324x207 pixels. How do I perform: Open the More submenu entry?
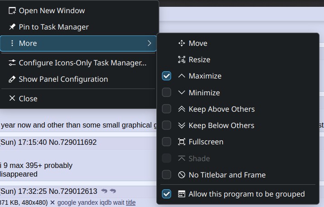(78, 43)
